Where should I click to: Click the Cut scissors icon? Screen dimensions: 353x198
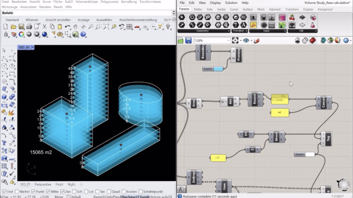[44, 27]
